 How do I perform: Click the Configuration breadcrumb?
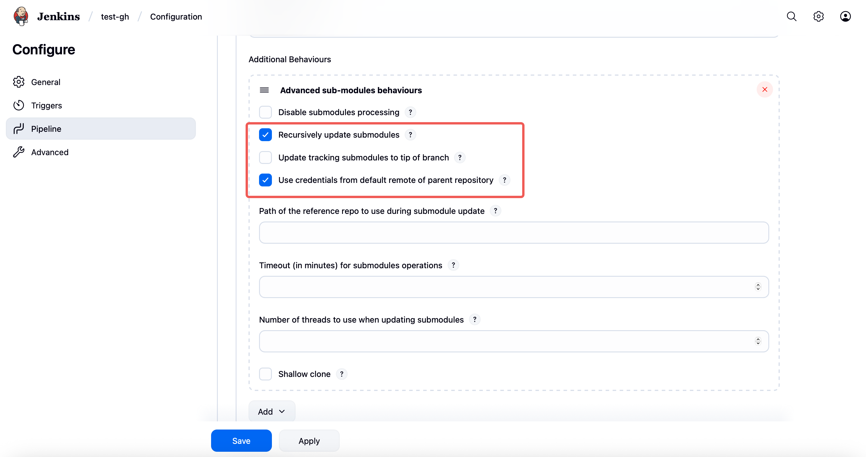coord(176,16)
